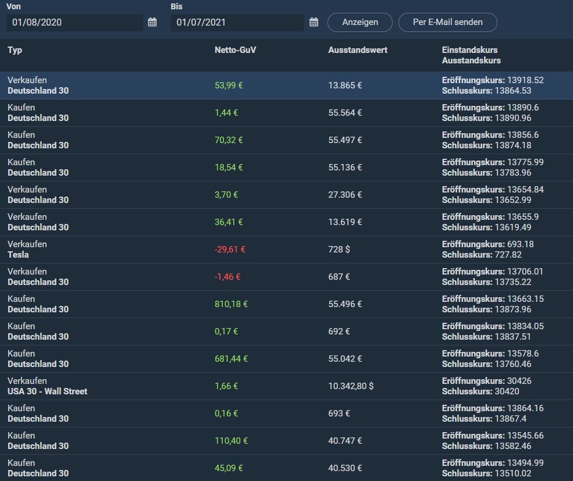The image size is (573, 481).
Task: Click Eröffnungskurs 30426 value
Action: click(x=519, y=381)
